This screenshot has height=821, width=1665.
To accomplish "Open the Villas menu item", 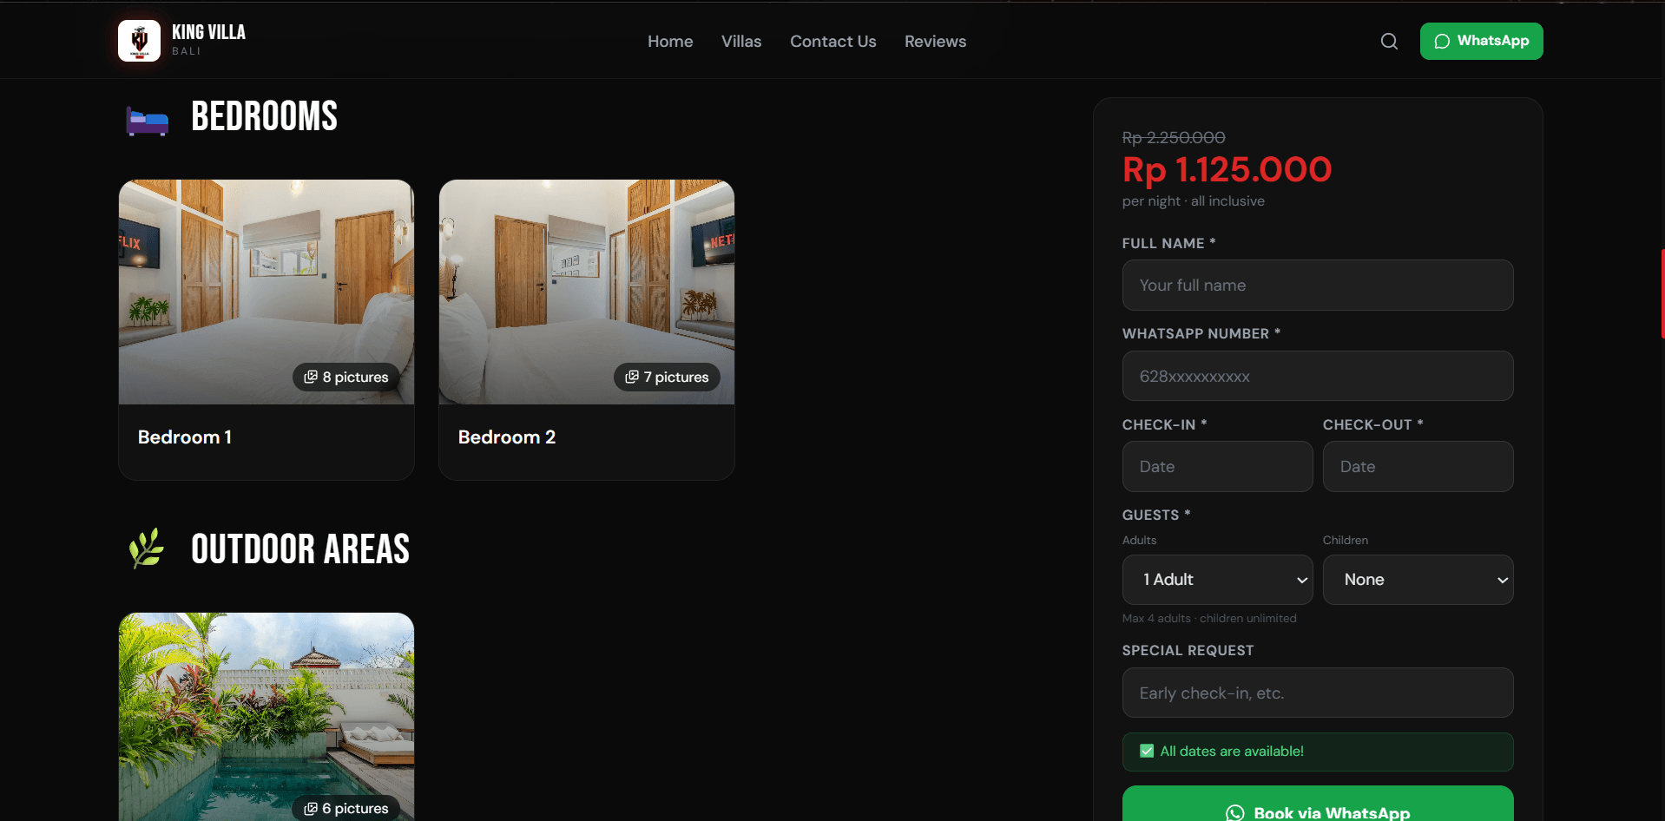I will tap(741, 42).
